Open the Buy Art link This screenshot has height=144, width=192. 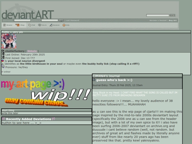[173, 20]
